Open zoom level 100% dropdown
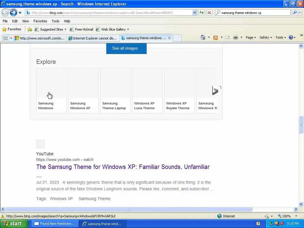The image size is (304, 228). (296, 216)
